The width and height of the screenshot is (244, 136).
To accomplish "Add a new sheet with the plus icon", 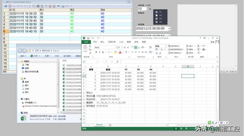I will 110,125.
